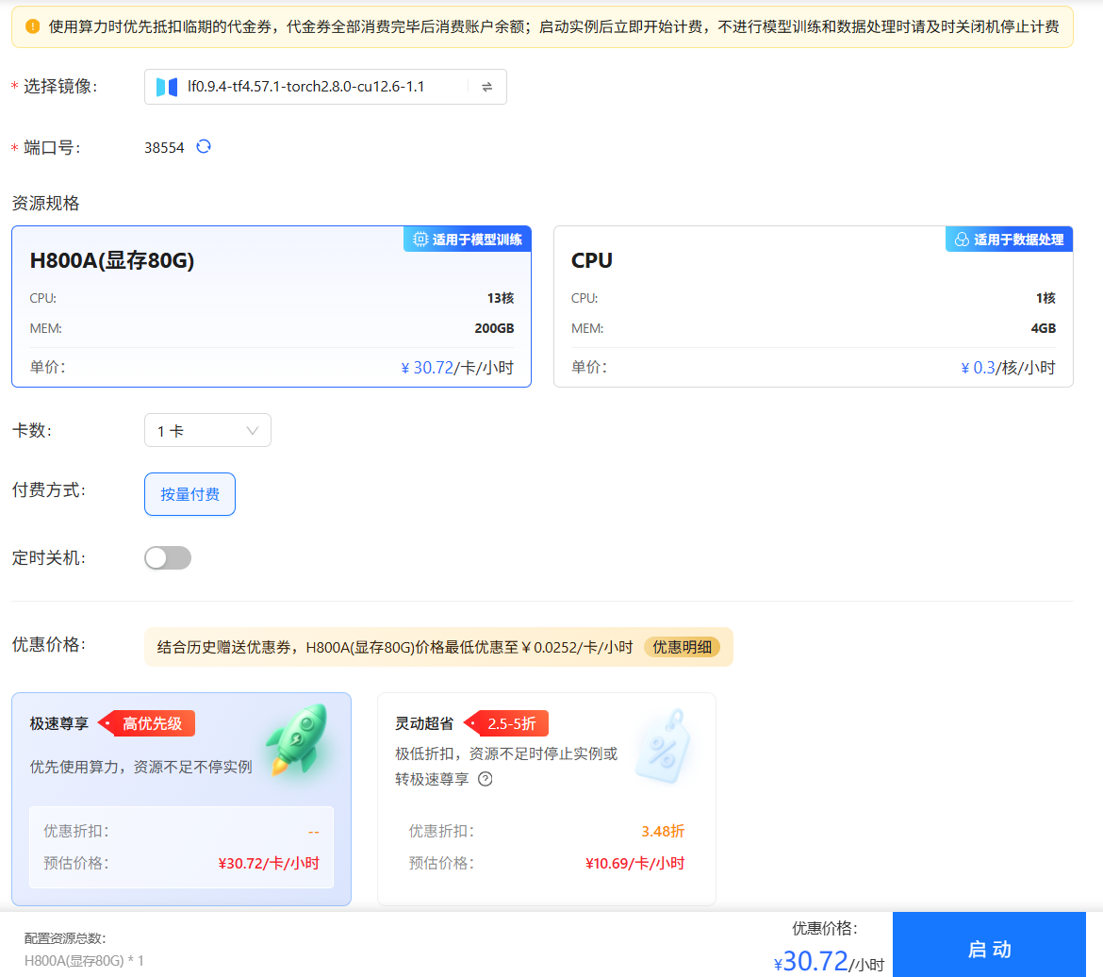Click the image switch icon beside the mirror selector
1103x977 pixels.
(x=486, y=86)
